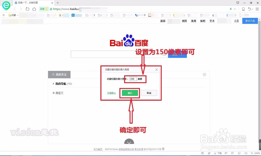Screen dimensions: 261x156
Task: Click the 确定 confirm button in the dialog
Action: (x=130, y=93)
